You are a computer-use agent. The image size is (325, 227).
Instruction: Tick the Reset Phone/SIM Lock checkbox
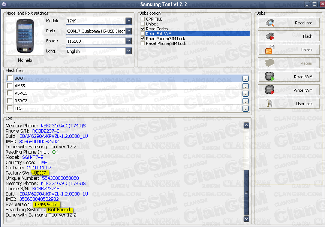tap(142, 43)
